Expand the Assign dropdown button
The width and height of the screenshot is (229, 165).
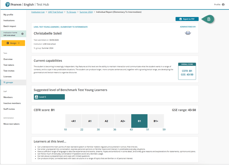point(13,43)
